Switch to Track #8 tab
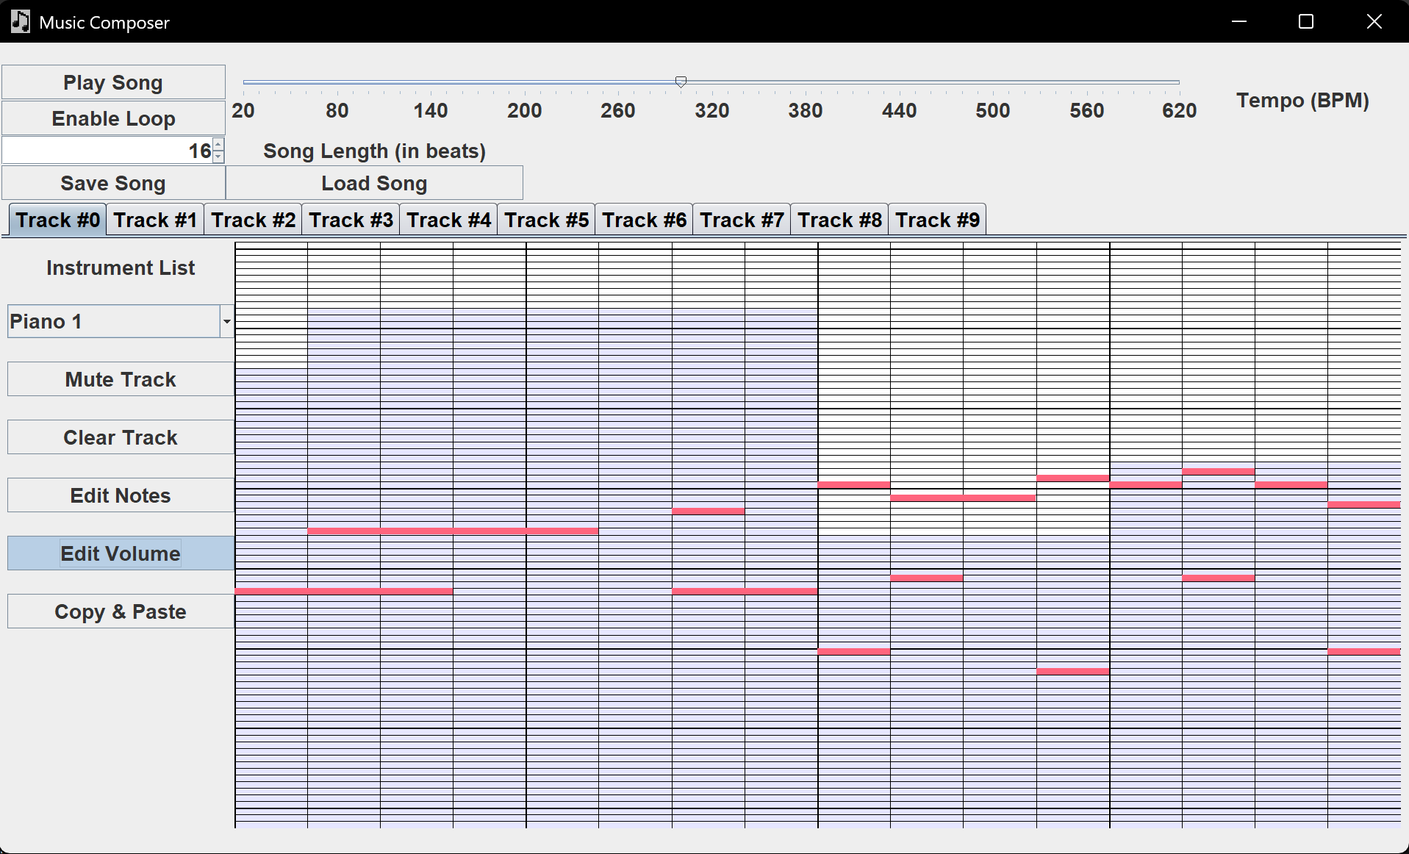The height and width of the screenshot is (854, 1409). [x=839, y=220]
